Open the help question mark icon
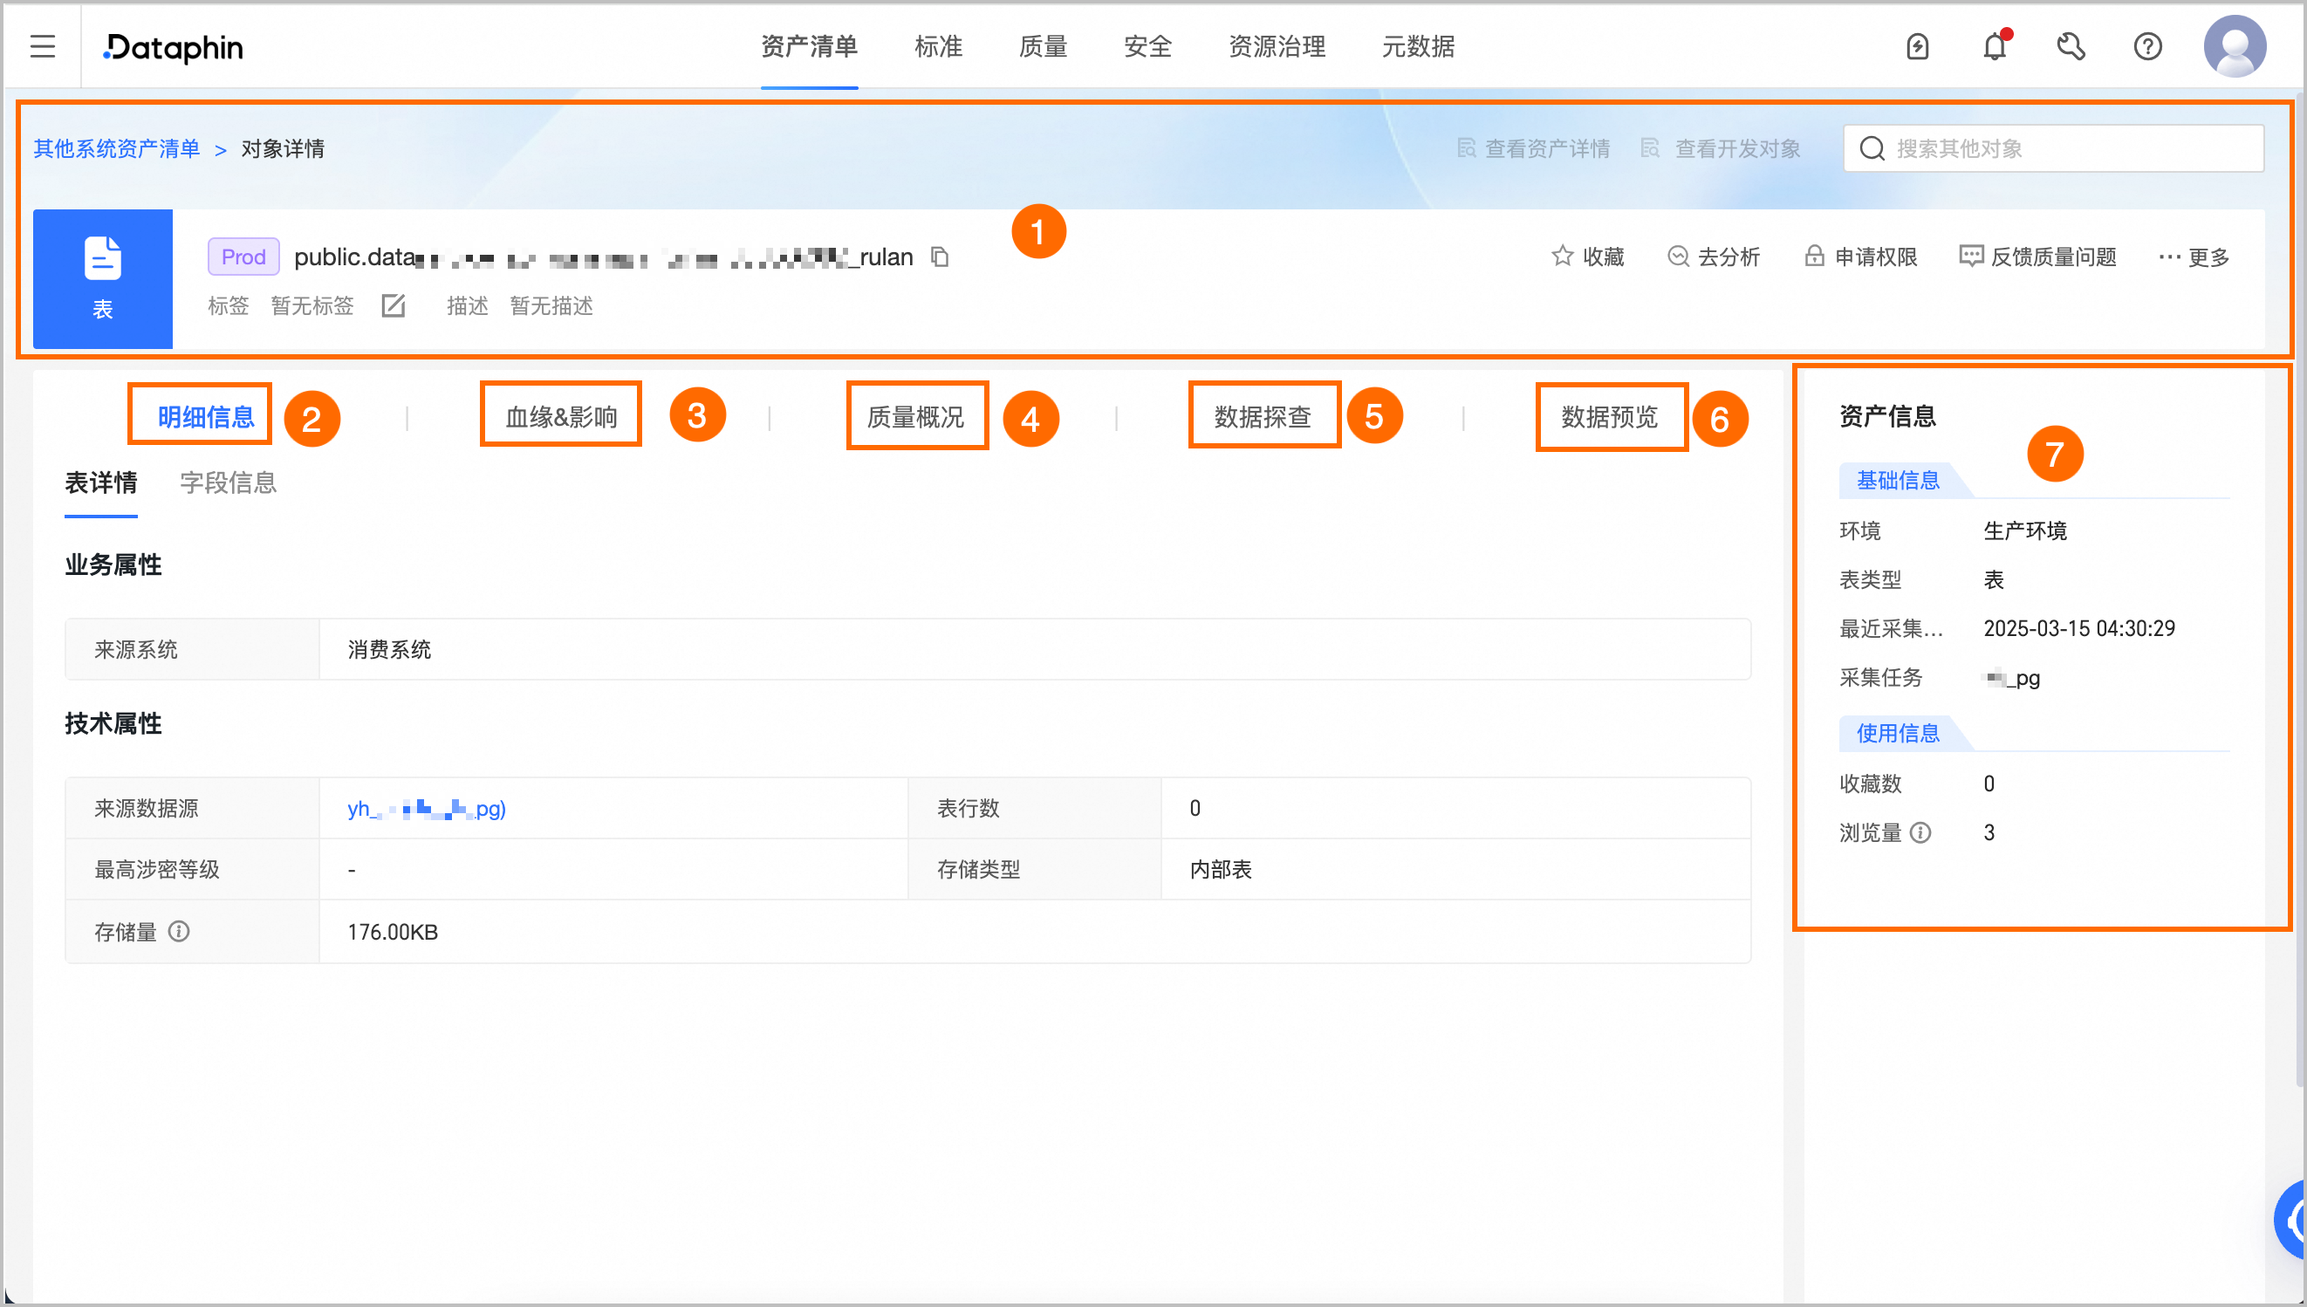Viewport: 2307px width, 1307px height. (x=2148, y=45)
